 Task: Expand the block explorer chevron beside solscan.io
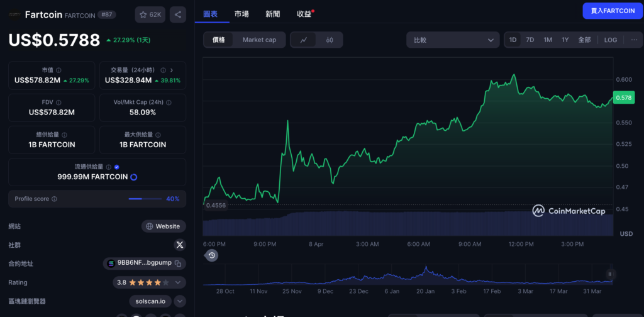click(x=180, y=301)
